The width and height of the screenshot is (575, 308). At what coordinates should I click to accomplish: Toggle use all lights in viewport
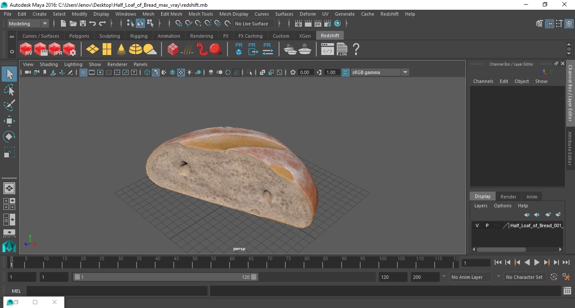[x=189, y=72]
